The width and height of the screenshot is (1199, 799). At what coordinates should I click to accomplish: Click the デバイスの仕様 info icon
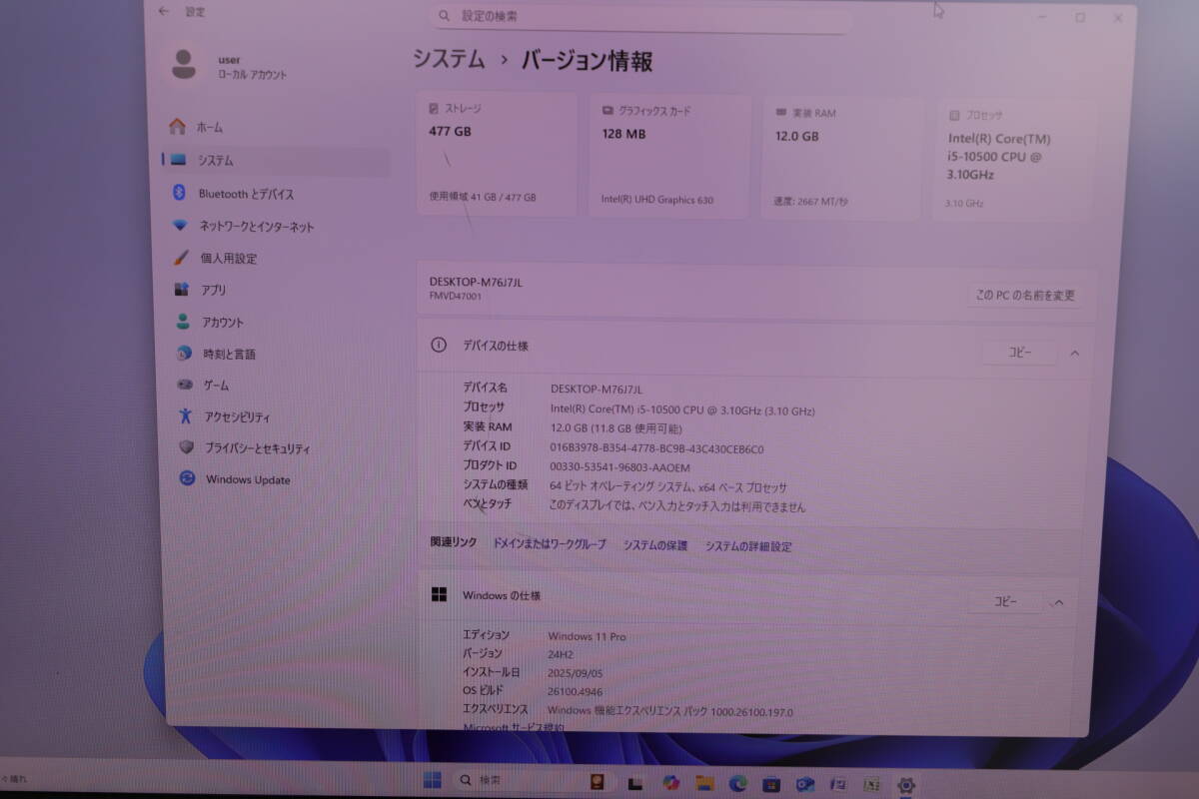click(438, 345)
